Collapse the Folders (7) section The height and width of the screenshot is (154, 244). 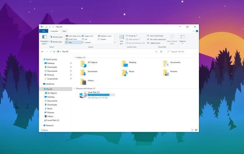pyautogui.click(x=74, y=58)
